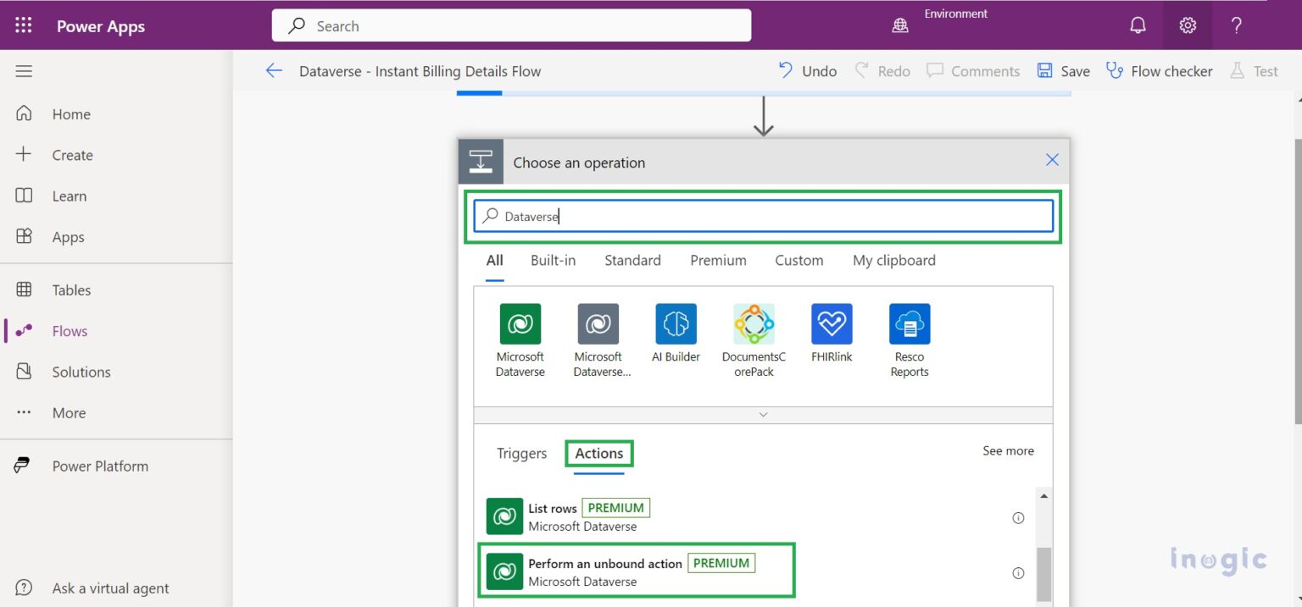Viewport: 1302px width, 607px height.
Task: Click the flow name Instant Billing Details Flow
Action: point(420,71)
